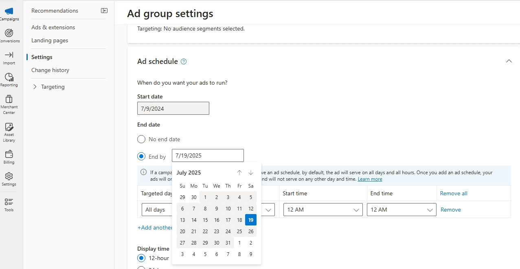The width and height of the screenshot is (520, 269).
Task: Select the End by radio button
Action: pos(141,156)
